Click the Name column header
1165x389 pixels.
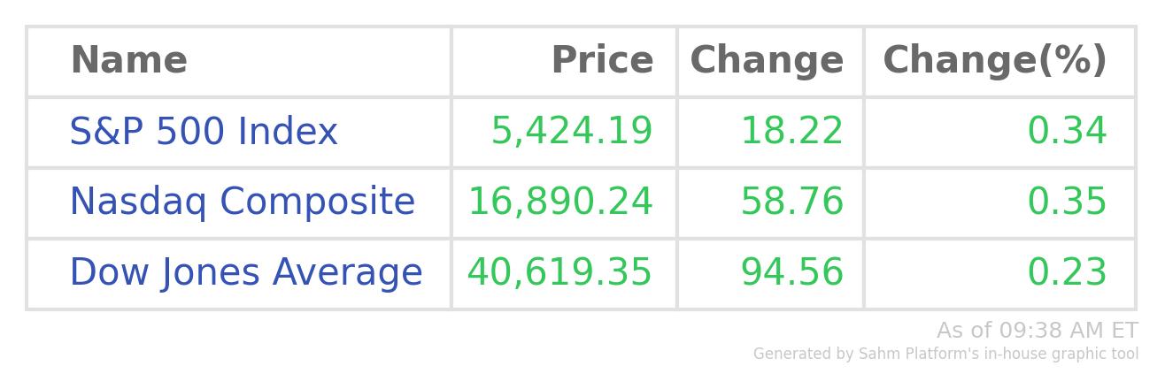128,61
